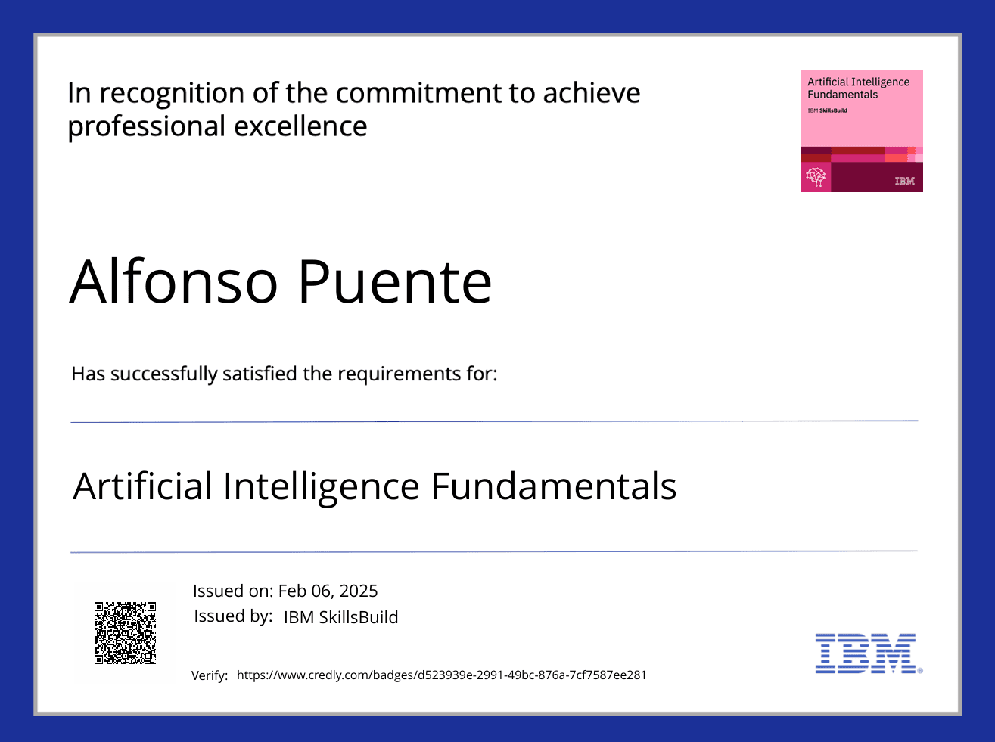Click the Artificial Intelligence Fundamentals course title
This screenshot has width=995, height=742.
pyautogui.click(x=375, y=486)
